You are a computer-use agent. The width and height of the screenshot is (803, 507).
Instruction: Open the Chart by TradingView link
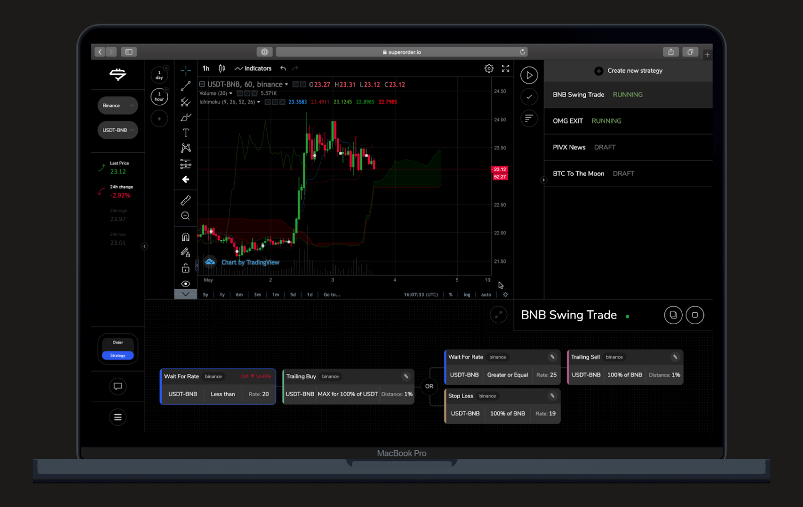(250, 262)
